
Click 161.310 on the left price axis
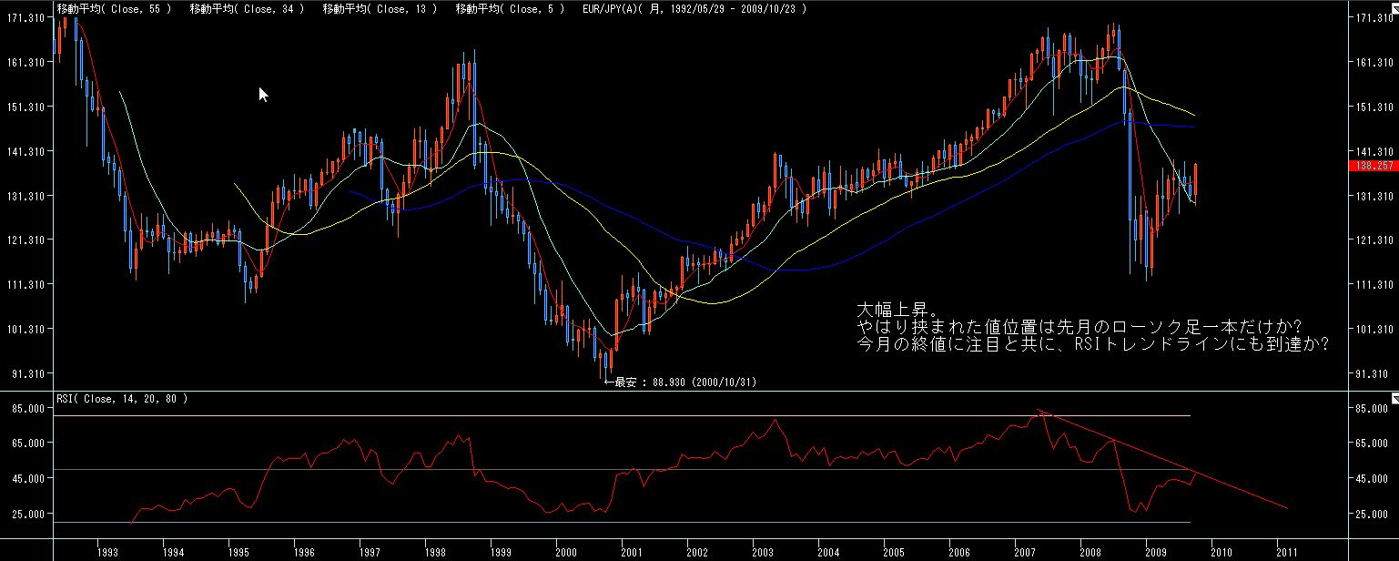click(x=24, y=63)
